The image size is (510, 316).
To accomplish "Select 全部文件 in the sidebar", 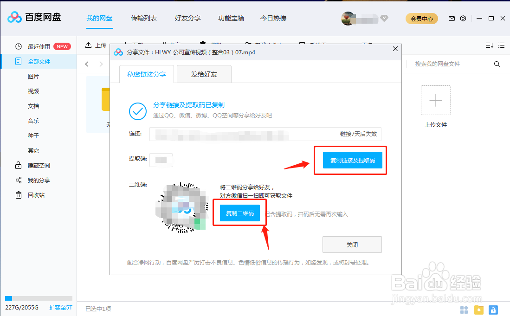I will click(39, 61).
